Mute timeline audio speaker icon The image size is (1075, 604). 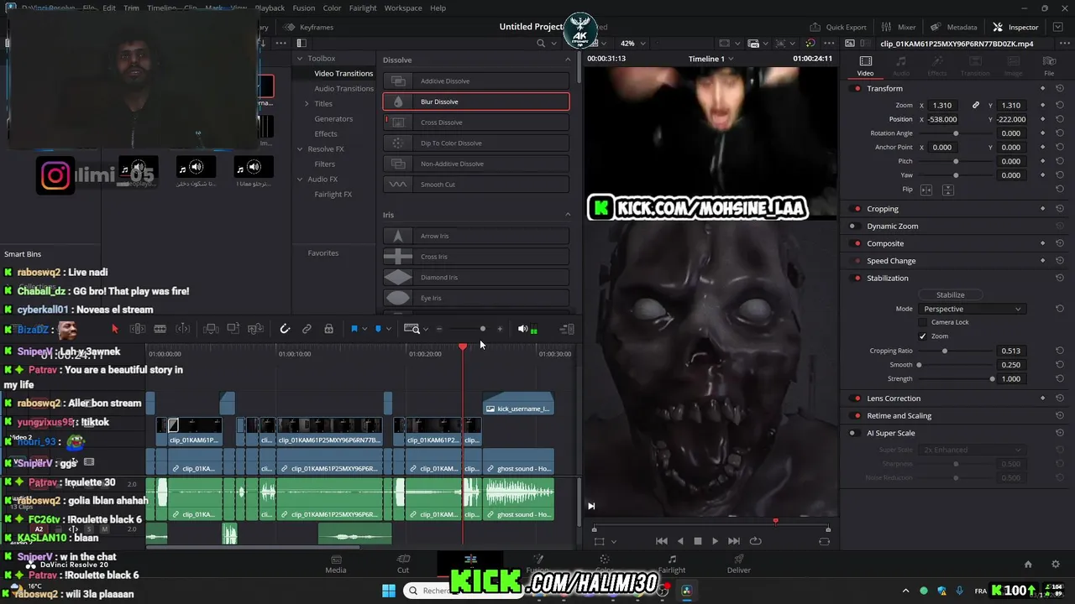pos(522,329)
